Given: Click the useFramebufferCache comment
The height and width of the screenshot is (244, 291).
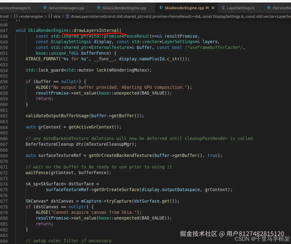Looking at the screenshot, I should pyautogui.click(x=213, y=47).
